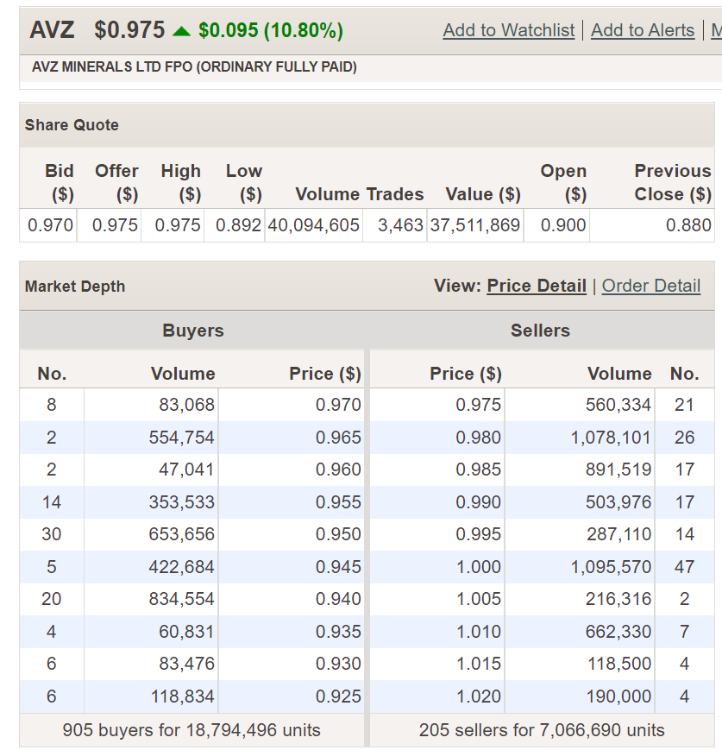Select the Previous Close value 0.880

688,225
